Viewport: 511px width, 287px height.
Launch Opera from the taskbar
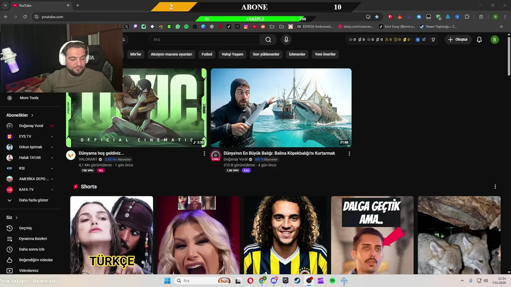pos(250,281)
